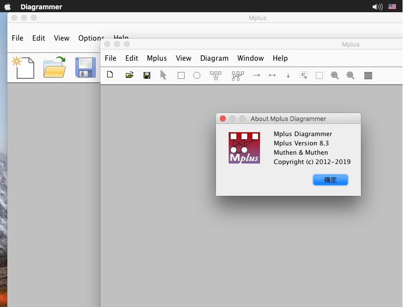403x307 pixels.
Task: Click the zoom in magnifier icon
Action: [x=335, y=75]
